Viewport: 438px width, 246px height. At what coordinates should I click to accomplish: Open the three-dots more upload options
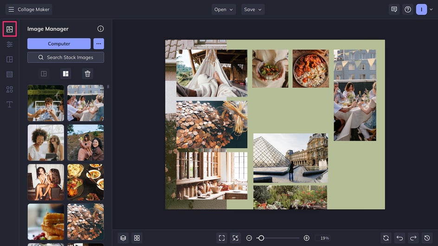coord(99,43)
